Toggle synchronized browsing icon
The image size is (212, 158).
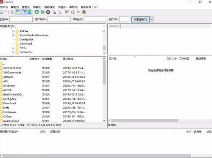tap(78, 12)
